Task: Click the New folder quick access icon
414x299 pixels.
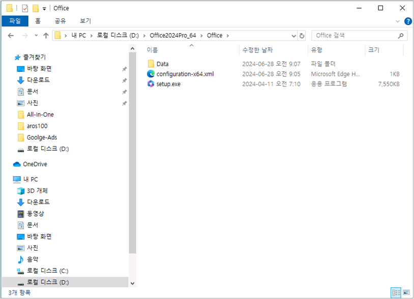Action: click(x=36, y=8)
